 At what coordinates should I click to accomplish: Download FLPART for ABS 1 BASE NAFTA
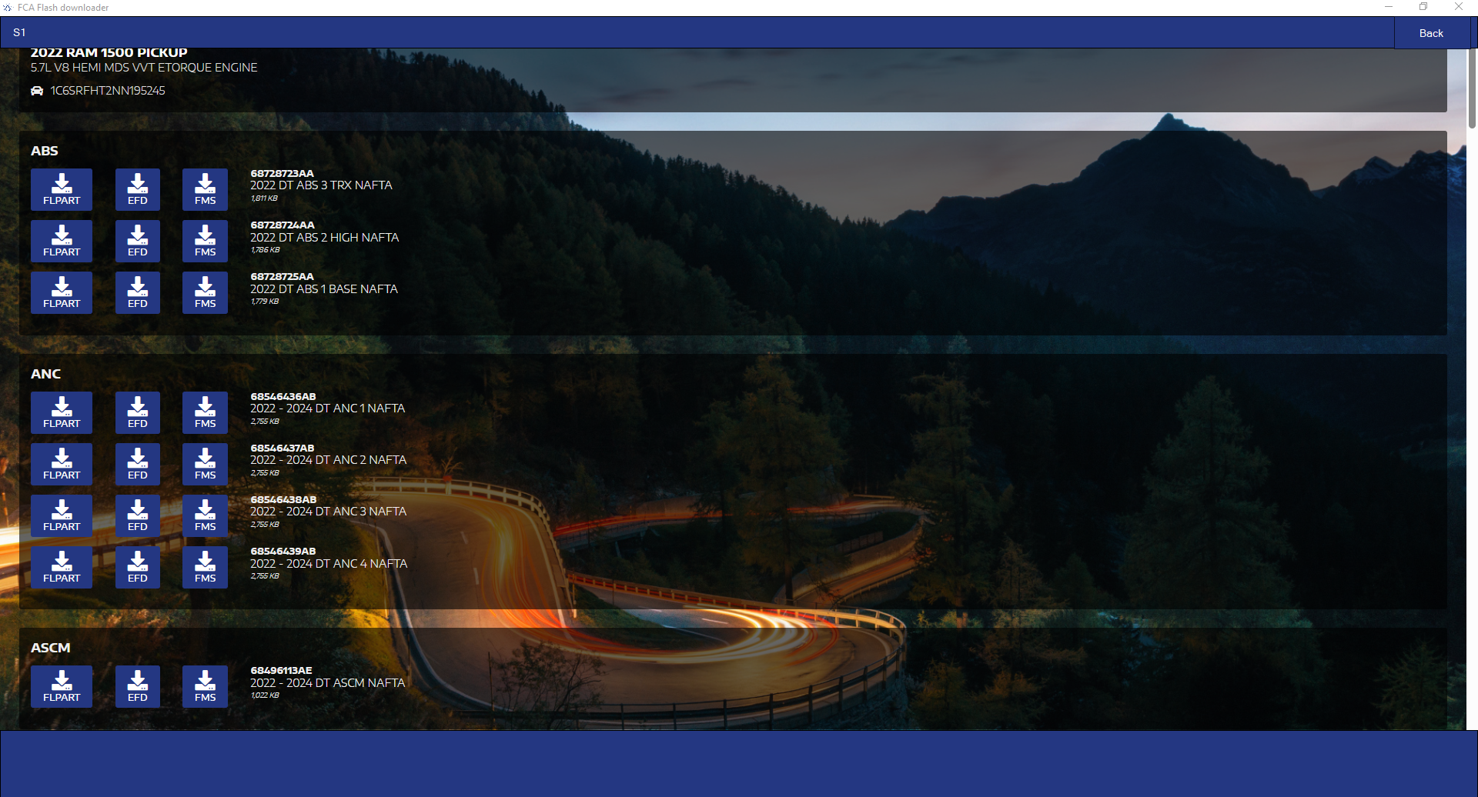(x=62, y=292)
